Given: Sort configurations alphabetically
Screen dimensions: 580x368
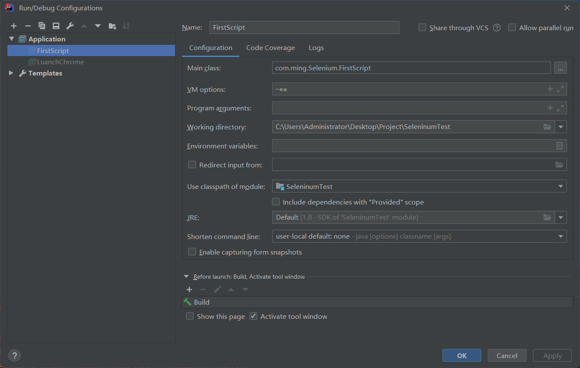Looking at the screenshot, I should pyautogui.click(x=126, y=26).
